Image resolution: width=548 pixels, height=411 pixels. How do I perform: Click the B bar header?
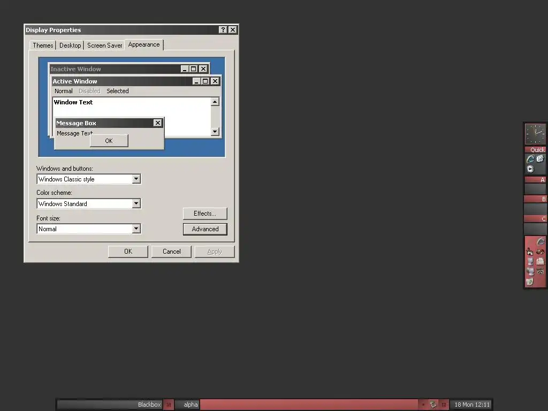tap(535, 199)
